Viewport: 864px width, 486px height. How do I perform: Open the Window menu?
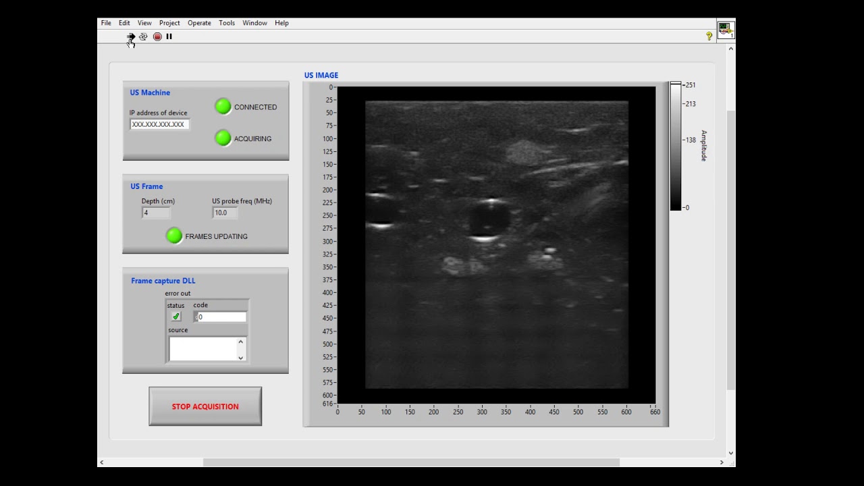pos(254,23)
